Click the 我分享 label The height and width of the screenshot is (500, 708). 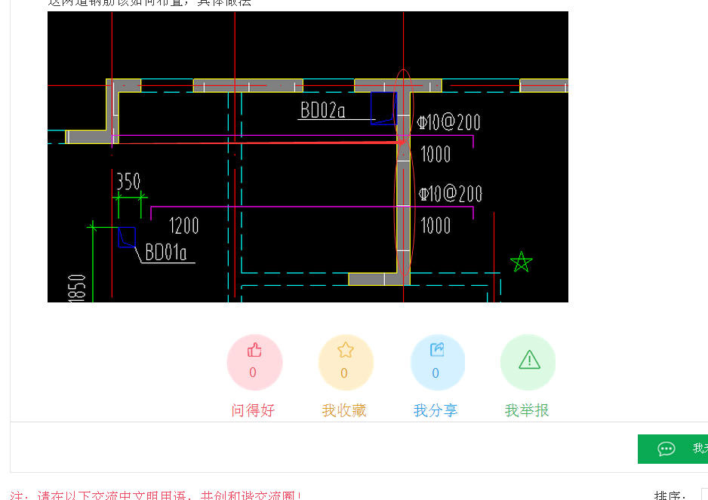pos(436,411)
